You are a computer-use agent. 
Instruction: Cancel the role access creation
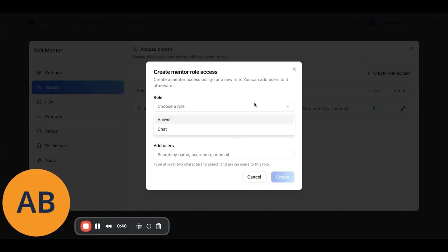coord(254,177)
